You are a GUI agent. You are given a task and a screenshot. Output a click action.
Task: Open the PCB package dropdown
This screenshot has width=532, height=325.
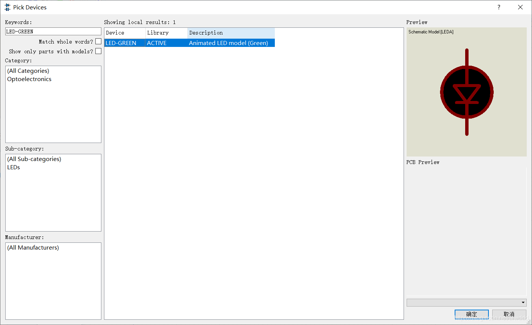(467, 302)
